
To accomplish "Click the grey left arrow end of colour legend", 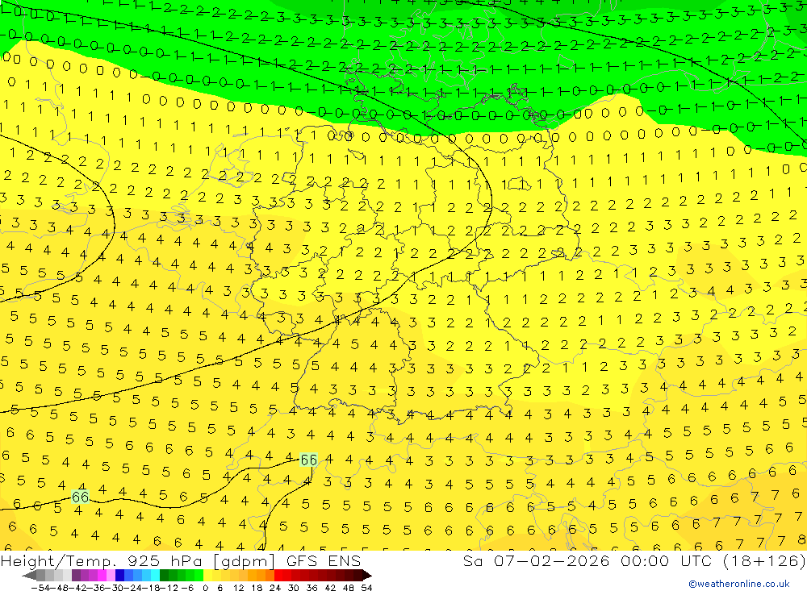I will 29,576.
